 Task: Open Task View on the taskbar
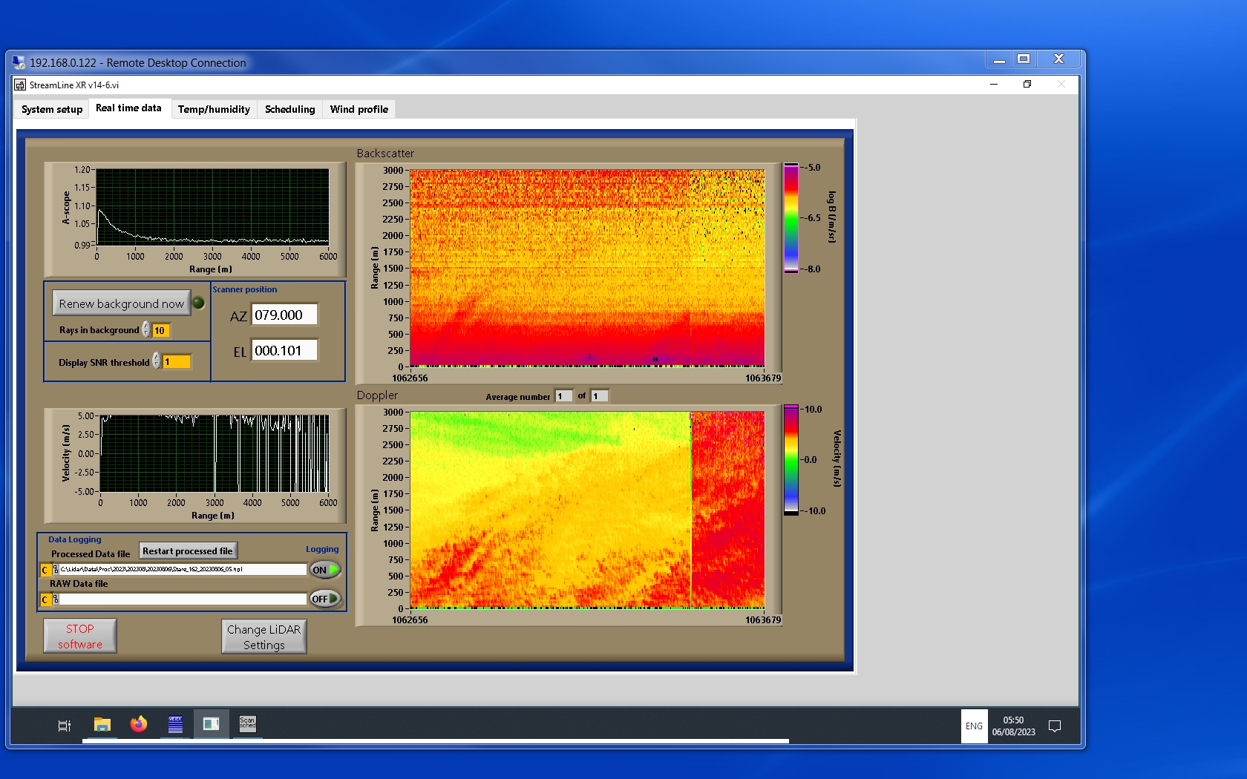click(x=65, y=726)
